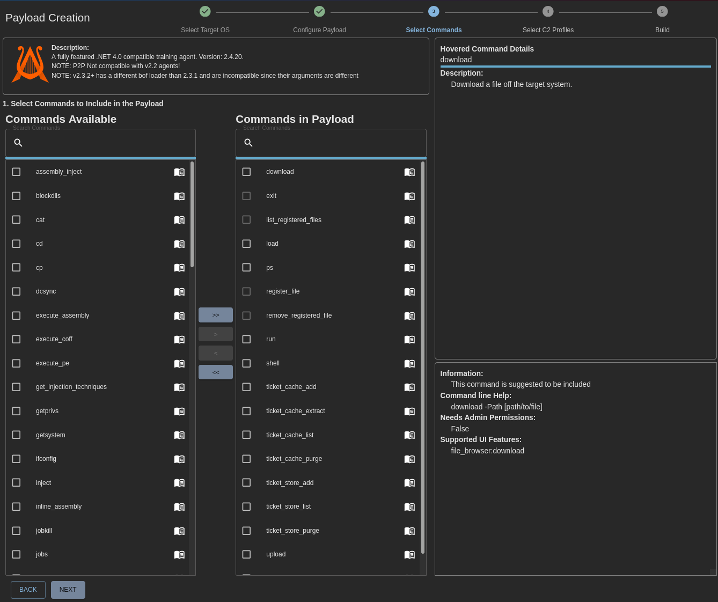Check the cp command checkbox
Viewport: 718px width, 602px height.
coord(16,267)
